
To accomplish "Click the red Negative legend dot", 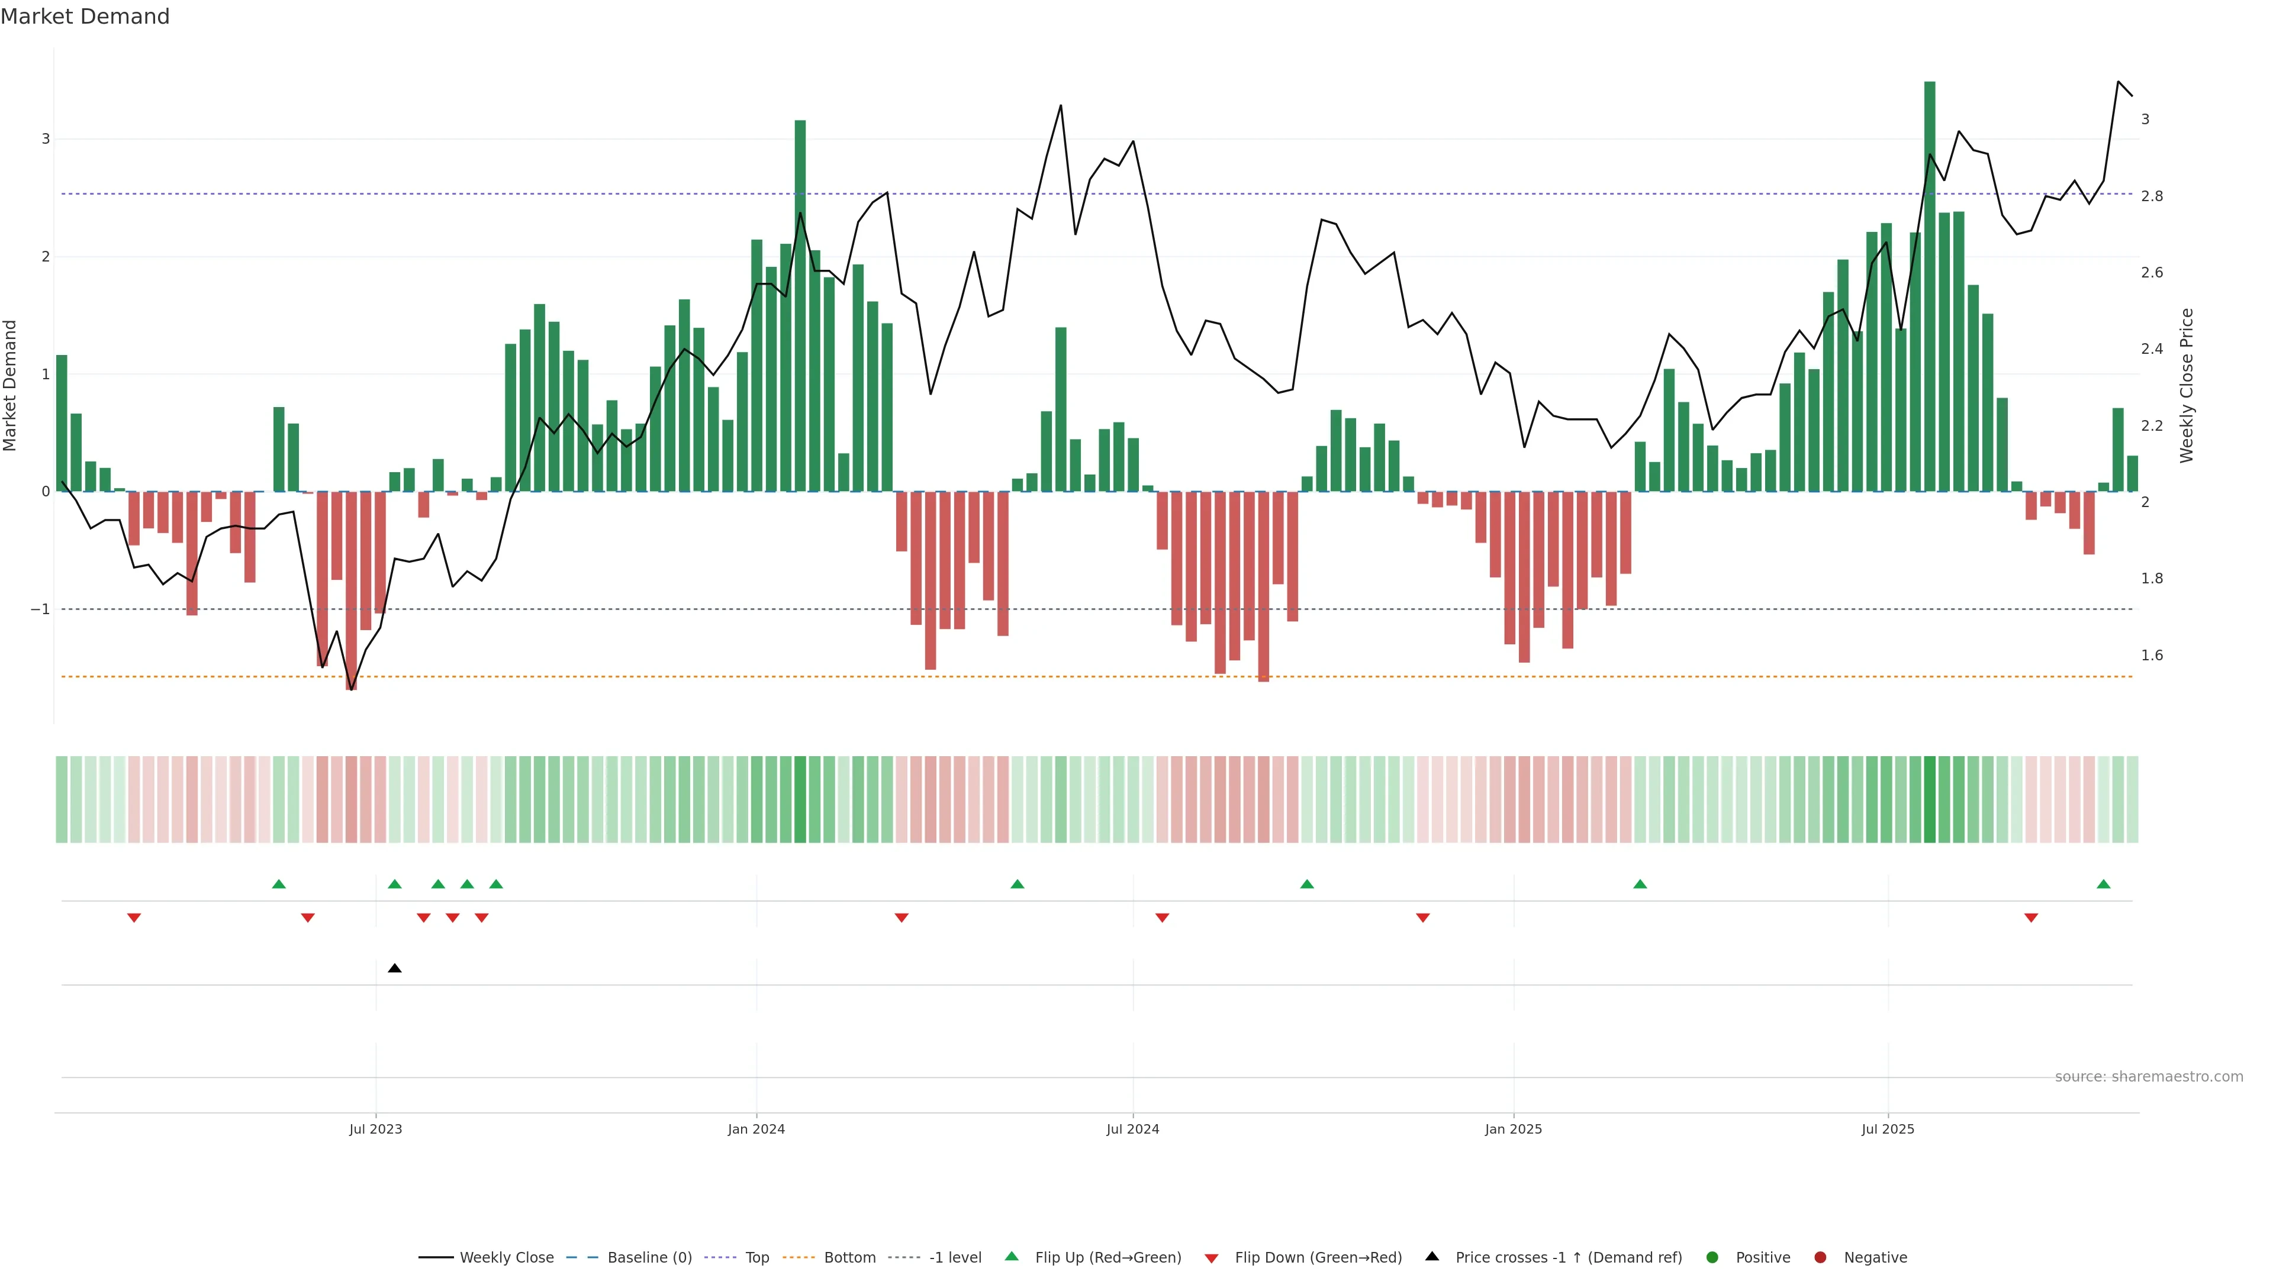I will point(1820,1258).
